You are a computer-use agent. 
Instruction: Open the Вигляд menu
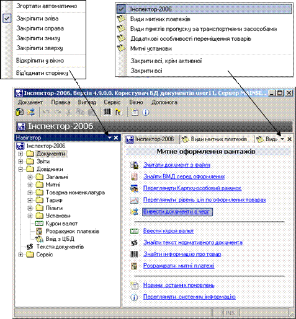click(x=87, y=102)
